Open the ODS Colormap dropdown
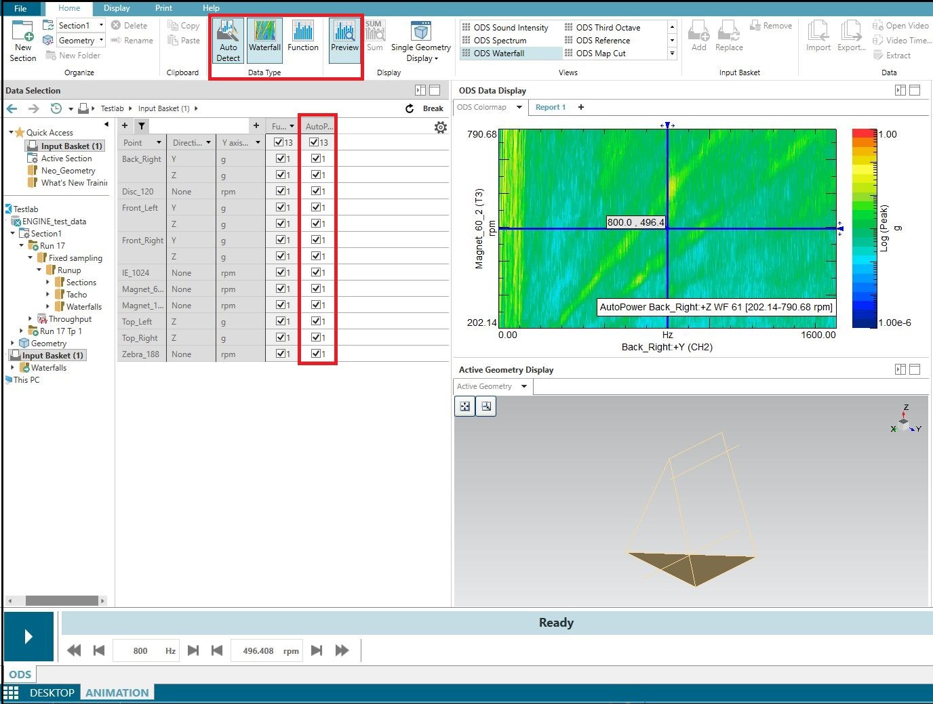 click(519, 107)
